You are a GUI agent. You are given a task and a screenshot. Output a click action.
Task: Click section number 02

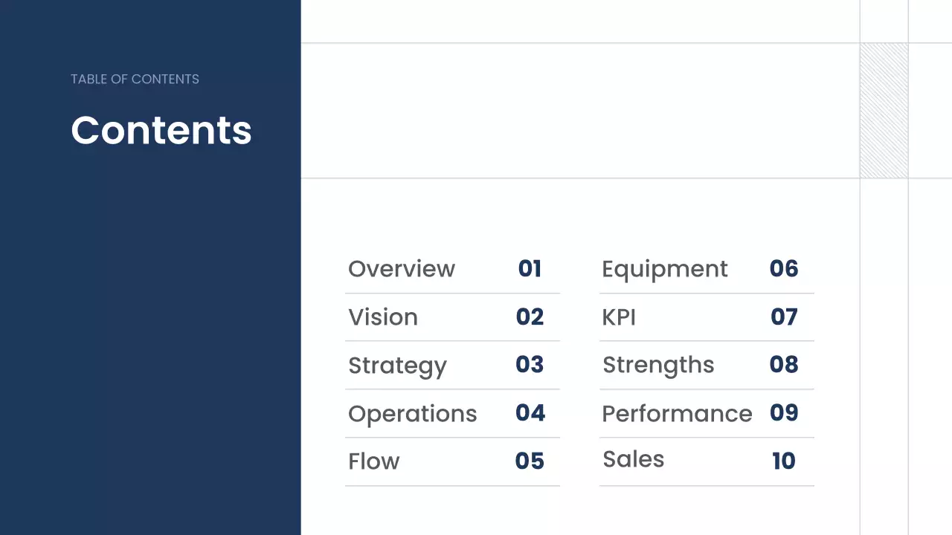click(530, 317)
